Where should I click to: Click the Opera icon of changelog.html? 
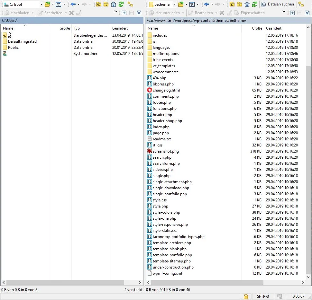150,90
